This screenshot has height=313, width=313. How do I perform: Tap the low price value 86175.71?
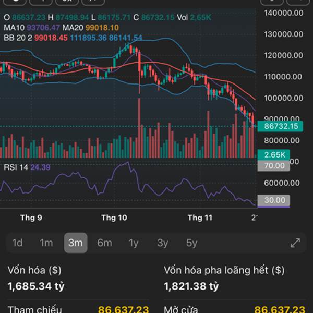coord(114,17)
